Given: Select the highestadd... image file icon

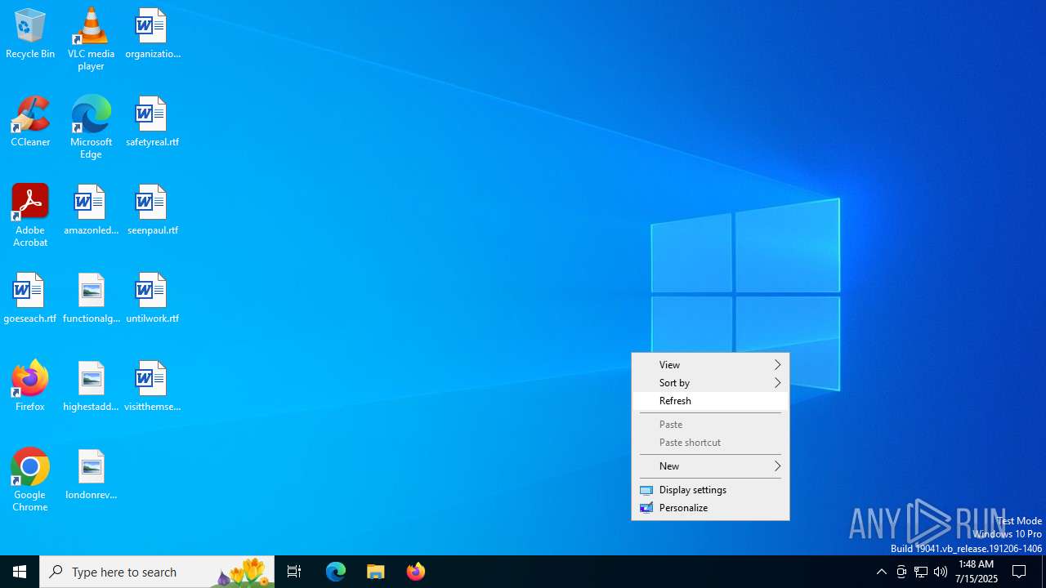Looking at the screenshot, I should (91, 386).
